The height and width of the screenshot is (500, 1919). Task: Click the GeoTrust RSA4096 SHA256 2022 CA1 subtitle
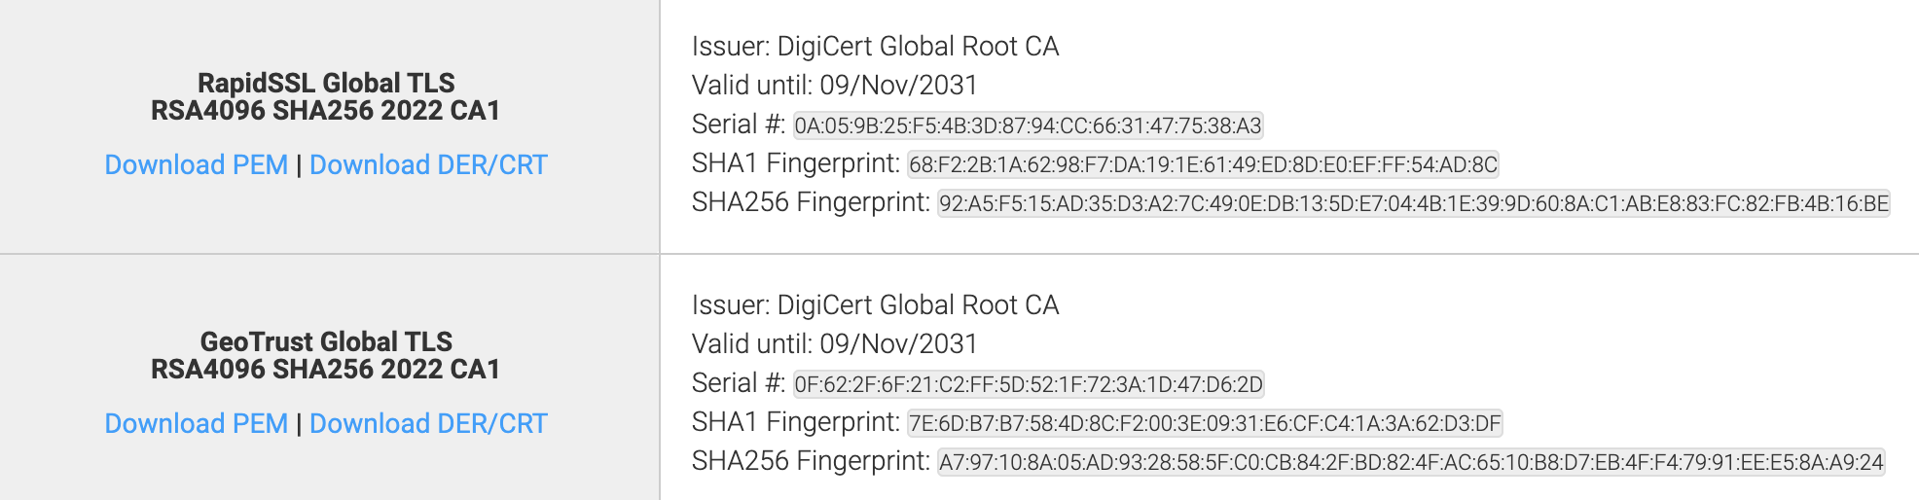326,370
